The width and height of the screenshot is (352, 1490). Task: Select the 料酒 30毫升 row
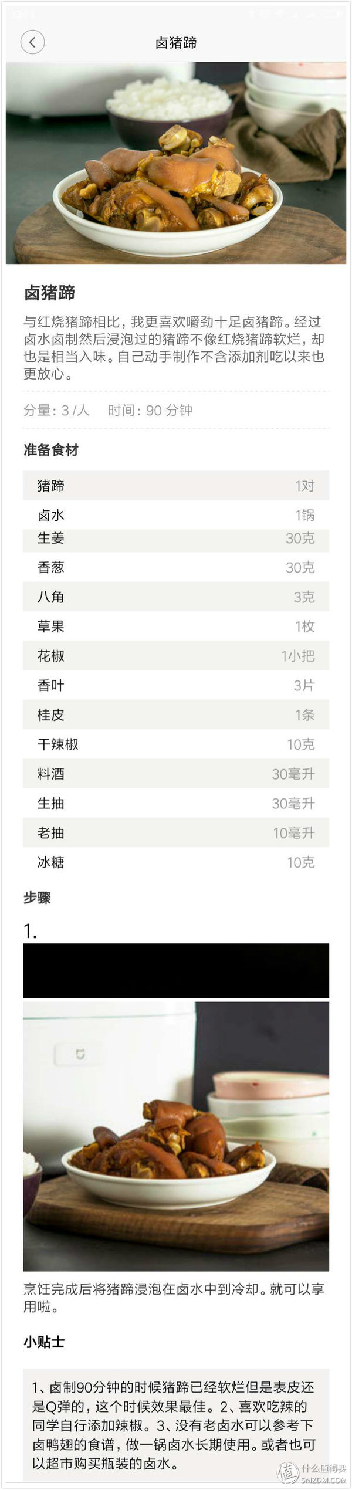click(x=176, y=774)
